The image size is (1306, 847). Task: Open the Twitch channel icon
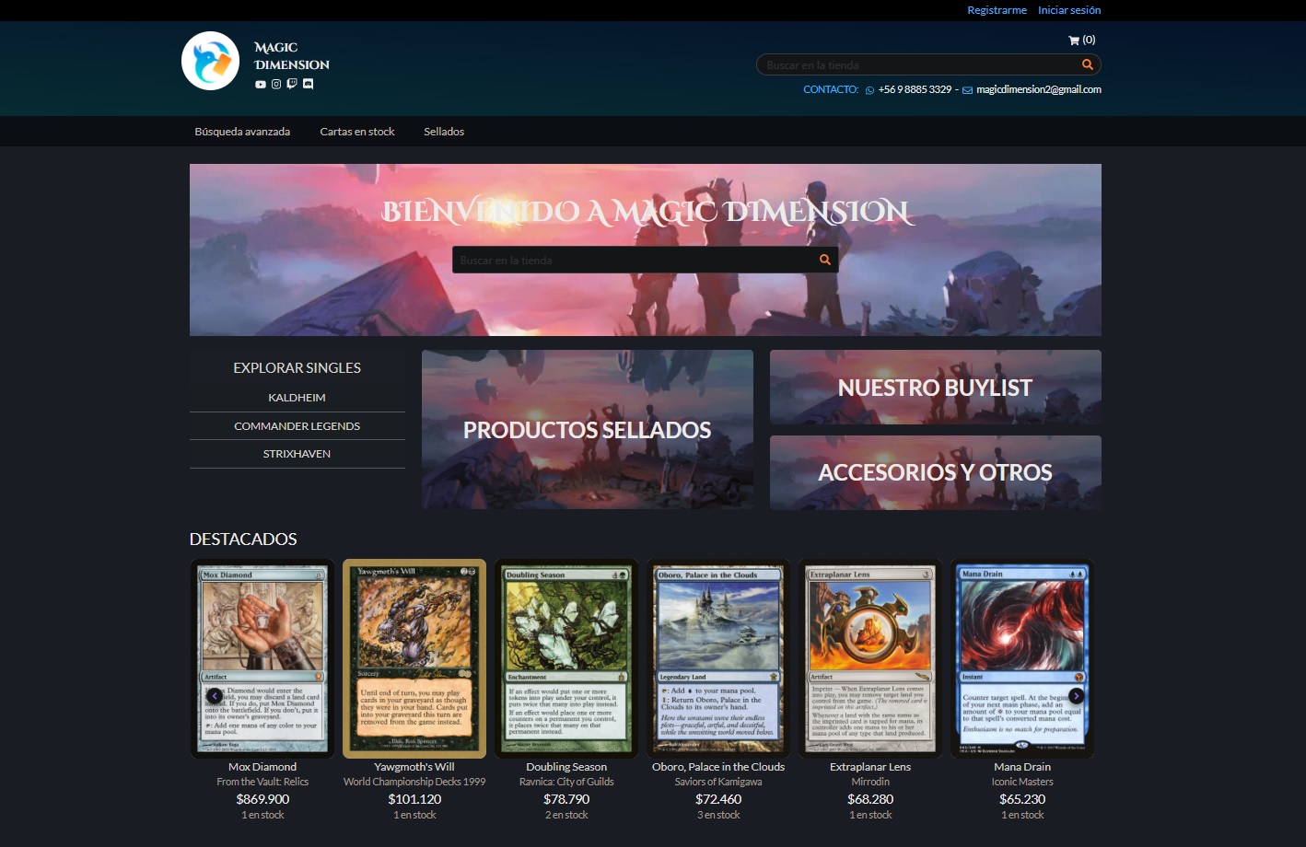click(292, 84)
